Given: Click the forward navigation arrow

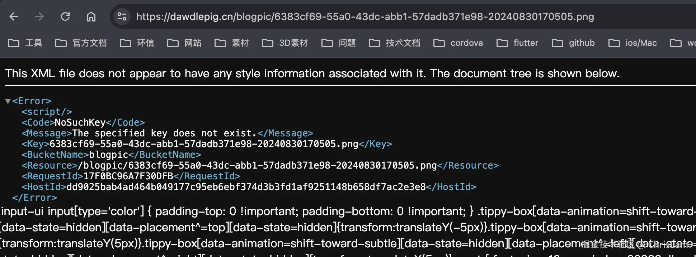Looking at the screenshot, I should point(39,16).
